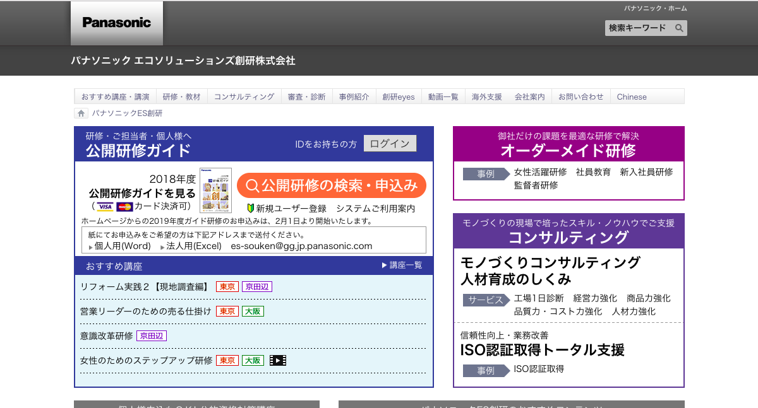Screen dimensions: 758x408
Task: Expand the 講座一覧 course list
Action: coord(402,265)
